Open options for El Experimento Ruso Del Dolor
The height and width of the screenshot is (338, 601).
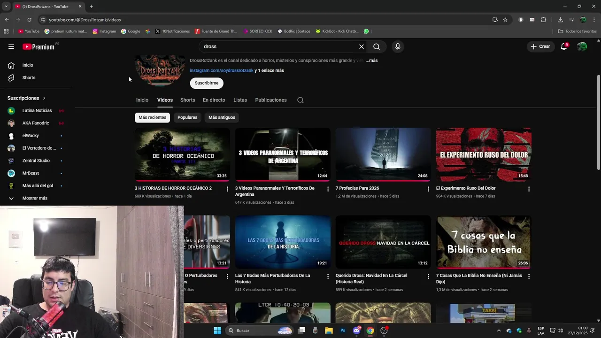tap(529, 189)
